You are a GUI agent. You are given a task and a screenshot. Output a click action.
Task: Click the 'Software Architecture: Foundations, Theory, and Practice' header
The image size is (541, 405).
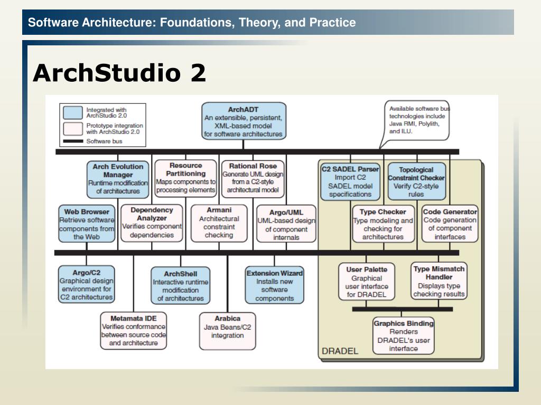(x=192, y=22)
